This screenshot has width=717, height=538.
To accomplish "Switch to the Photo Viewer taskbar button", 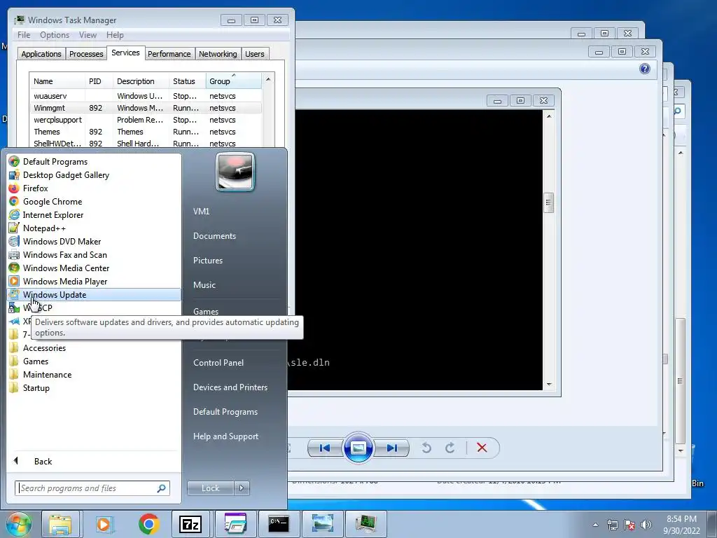I will tap(322, 524).
